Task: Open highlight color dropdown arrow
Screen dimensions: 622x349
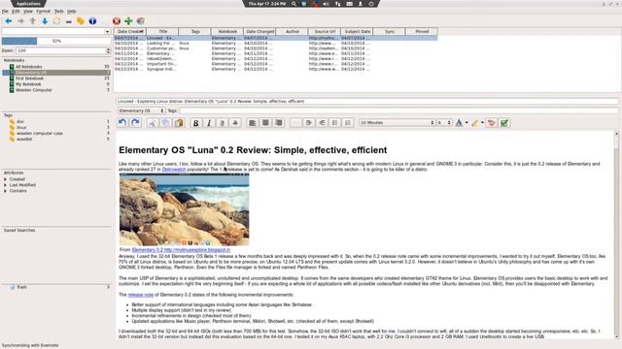Action: [482, 123]
